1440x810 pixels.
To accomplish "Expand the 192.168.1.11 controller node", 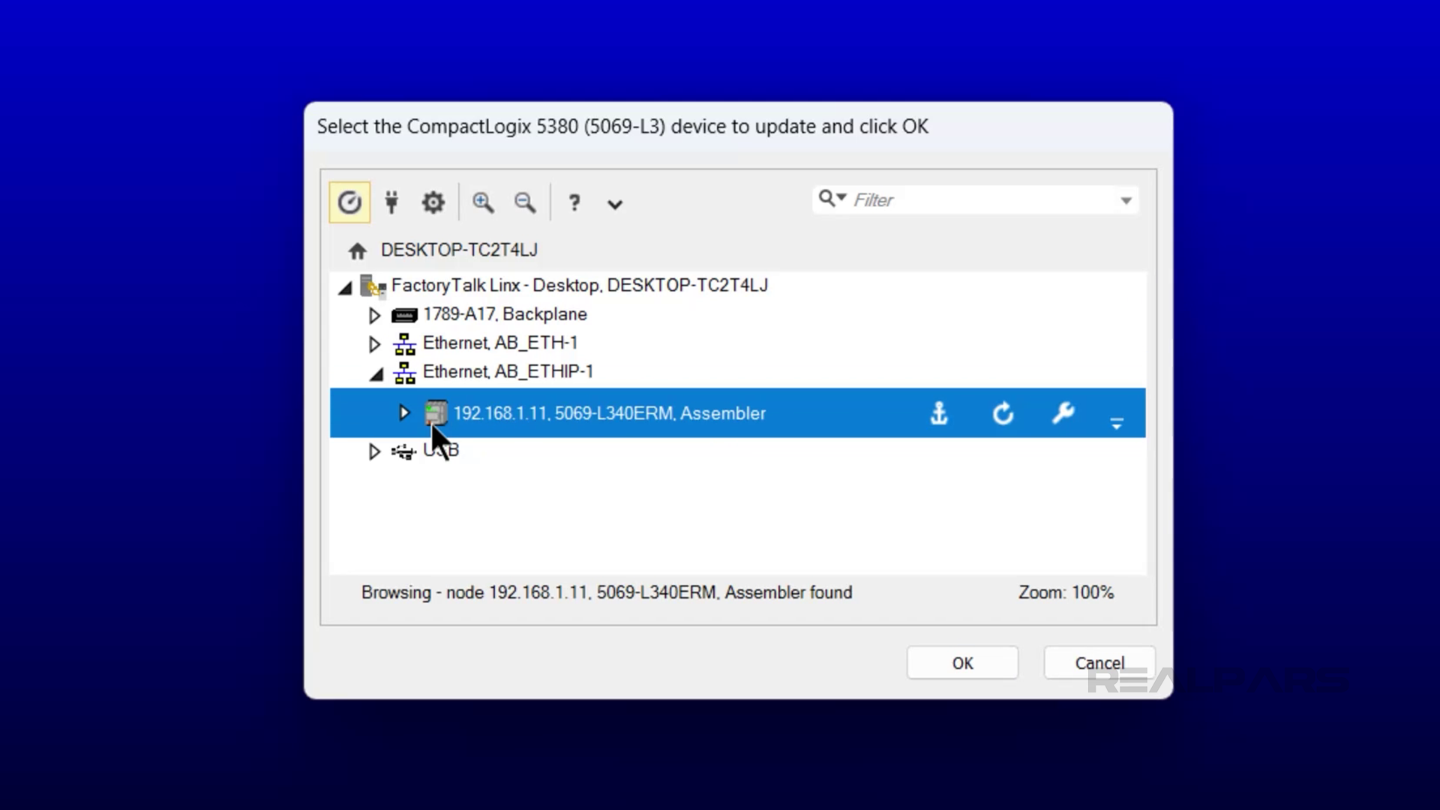I will [x=404, y=412].
